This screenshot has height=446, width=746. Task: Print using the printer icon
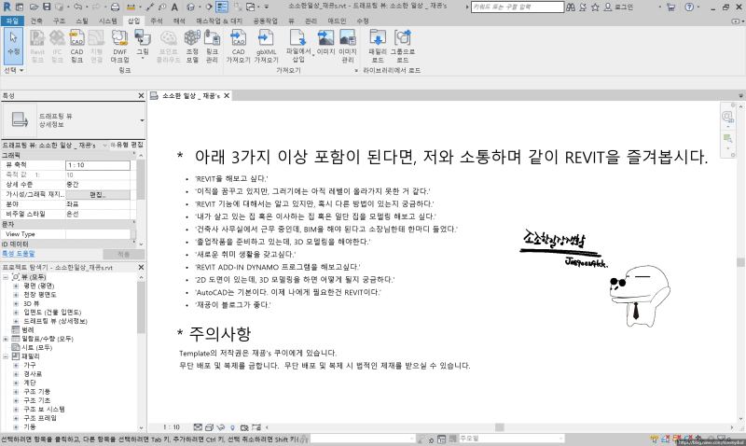coord(115,7)
